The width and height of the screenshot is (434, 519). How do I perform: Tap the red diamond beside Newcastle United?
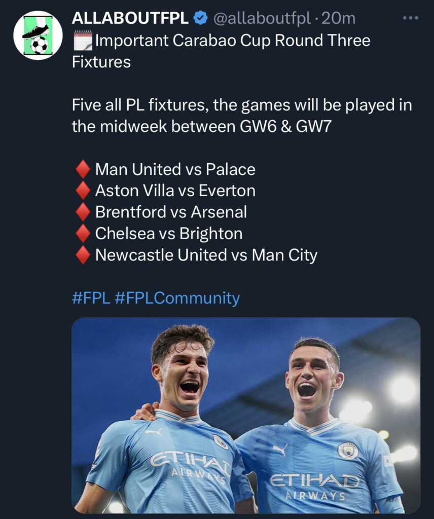(x=82, y=255)
